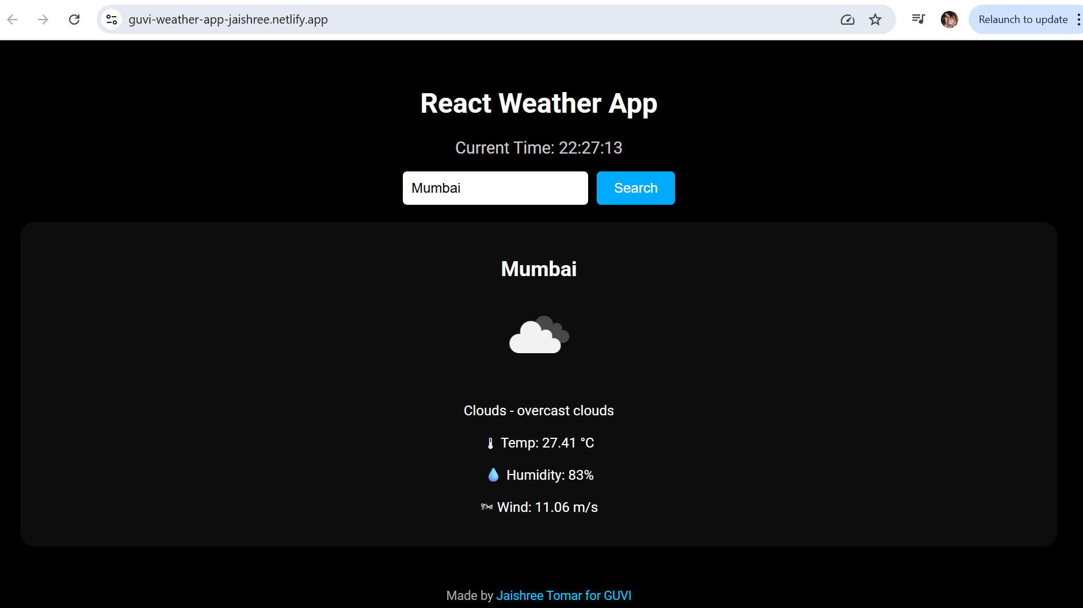Bookmark this page with the star icon
Image resolution: width=1083 pixels, height=608 pixels.
(875, 20)
